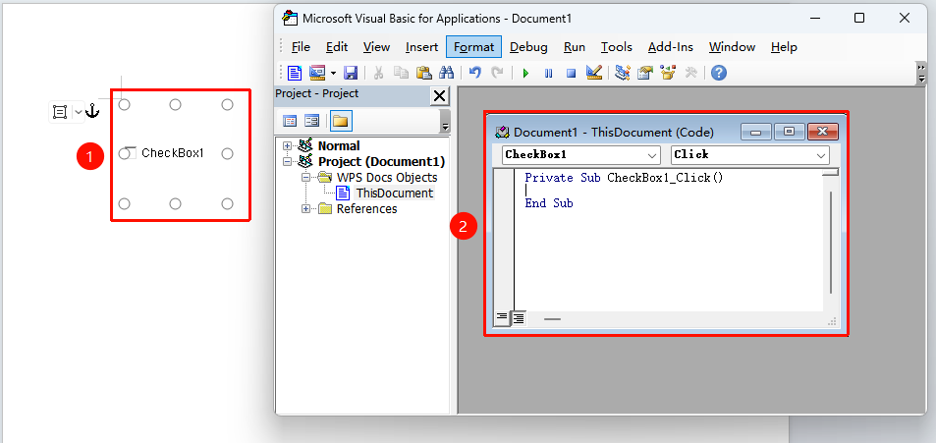
Task: Open the Edit menu
Action: click(337, 46)
